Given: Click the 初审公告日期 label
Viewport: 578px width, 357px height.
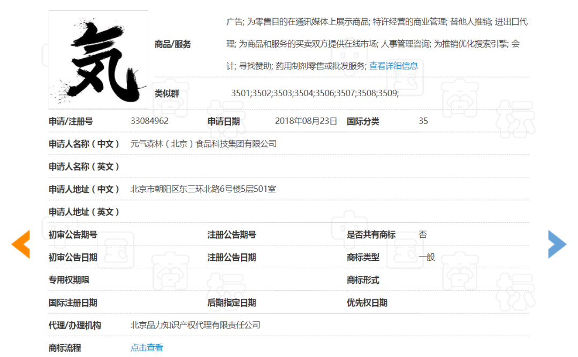Looking at the screenshot, I should point(73,258).
